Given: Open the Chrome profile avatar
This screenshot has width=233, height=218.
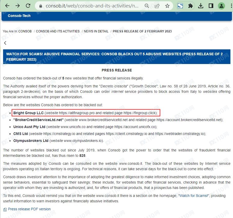Looking at the screenshot, I should click(x=221, y=6).
